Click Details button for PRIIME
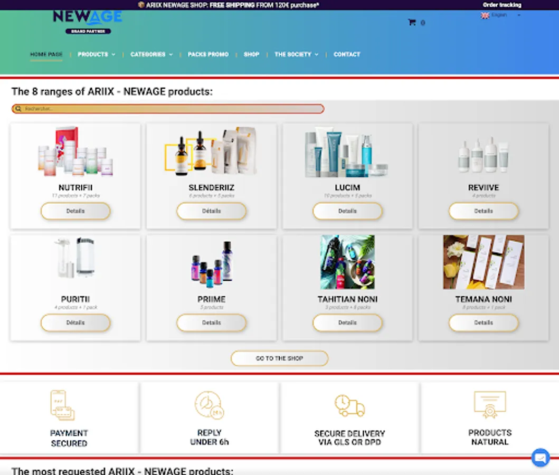Viewport: 559px width, 475px height. tap(212, 322)
